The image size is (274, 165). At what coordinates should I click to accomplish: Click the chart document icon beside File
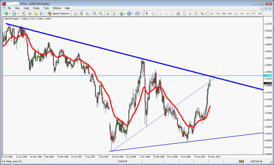tap(4, 8)
